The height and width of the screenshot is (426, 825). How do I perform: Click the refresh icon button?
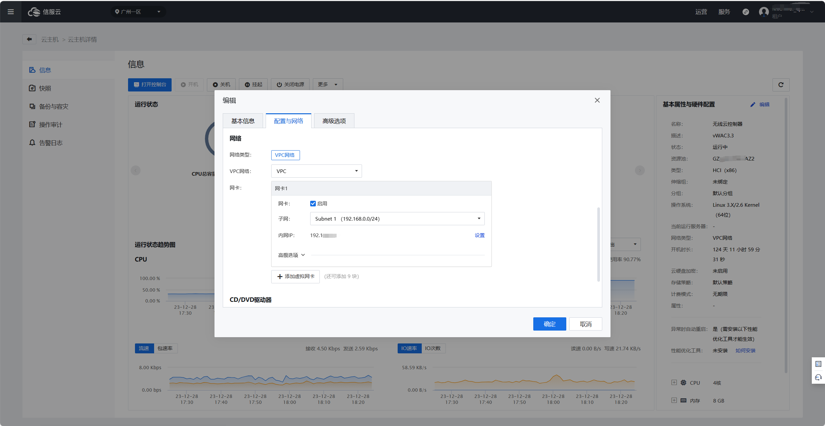781,85
